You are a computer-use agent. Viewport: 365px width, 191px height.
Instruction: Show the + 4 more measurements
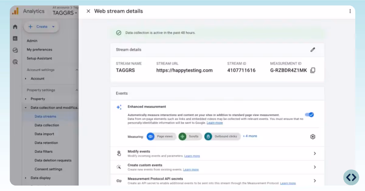(250, 136)
